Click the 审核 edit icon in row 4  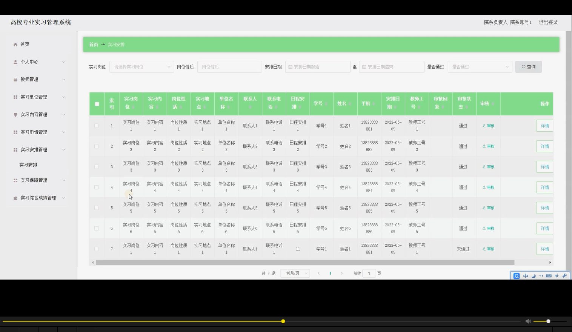484,188
